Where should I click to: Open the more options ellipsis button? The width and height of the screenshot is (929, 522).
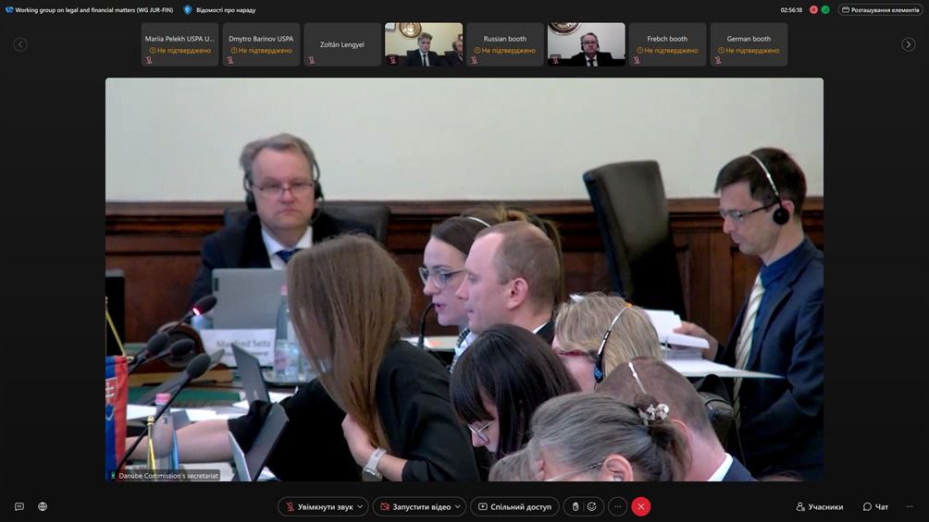617,506
